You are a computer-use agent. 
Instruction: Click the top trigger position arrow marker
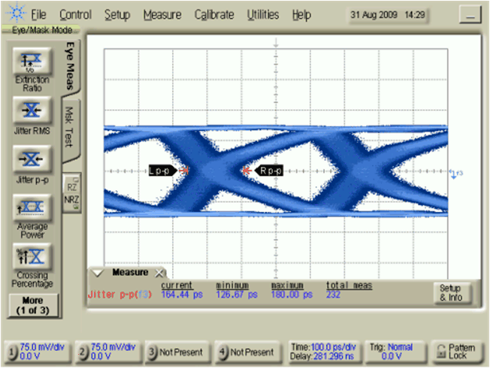pos(276,43)
